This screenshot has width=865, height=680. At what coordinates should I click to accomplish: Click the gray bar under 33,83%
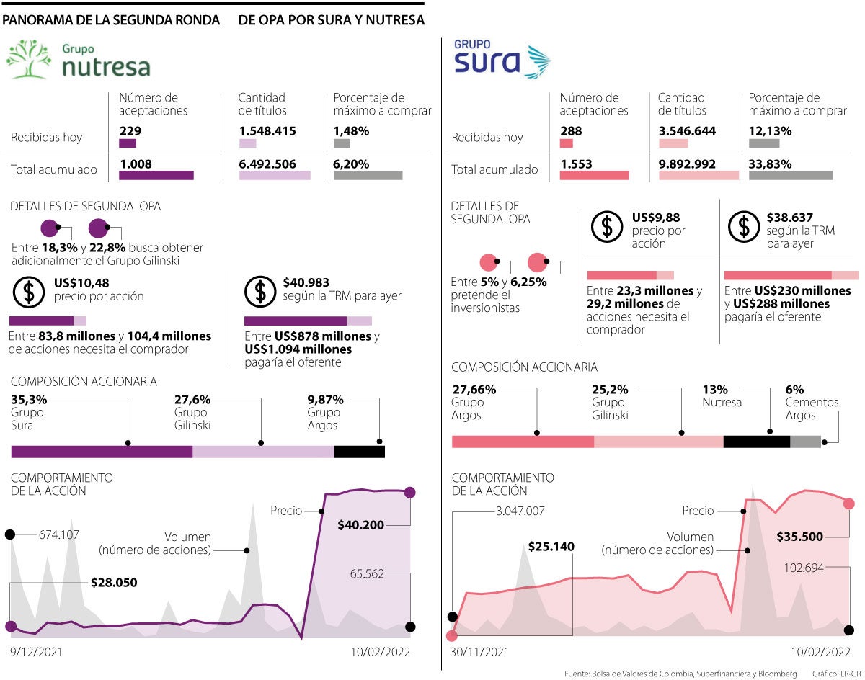coord(790,175)
